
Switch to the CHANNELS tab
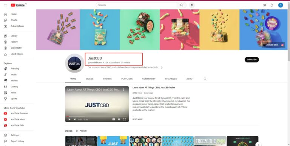coord(171,79)
